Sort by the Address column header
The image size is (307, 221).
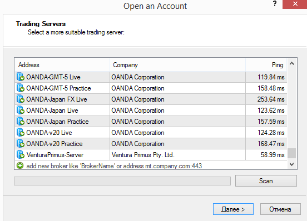coord(62,65)
